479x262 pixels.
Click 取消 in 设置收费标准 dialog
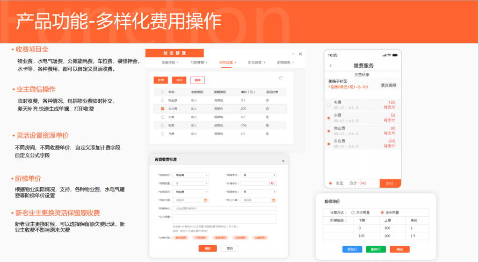(230, 248)
